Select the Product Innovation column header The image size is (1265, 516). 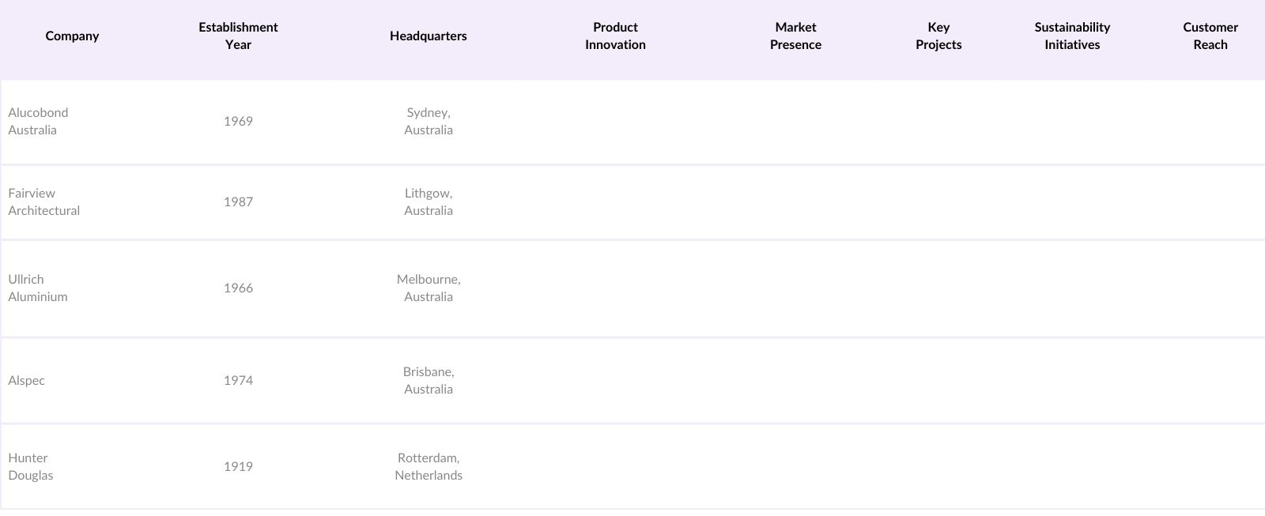click(x=615, y=36)
